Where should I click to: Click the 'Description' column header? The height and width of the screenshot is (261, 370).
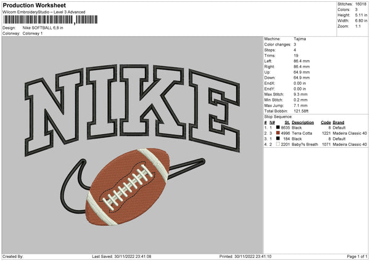303,122
